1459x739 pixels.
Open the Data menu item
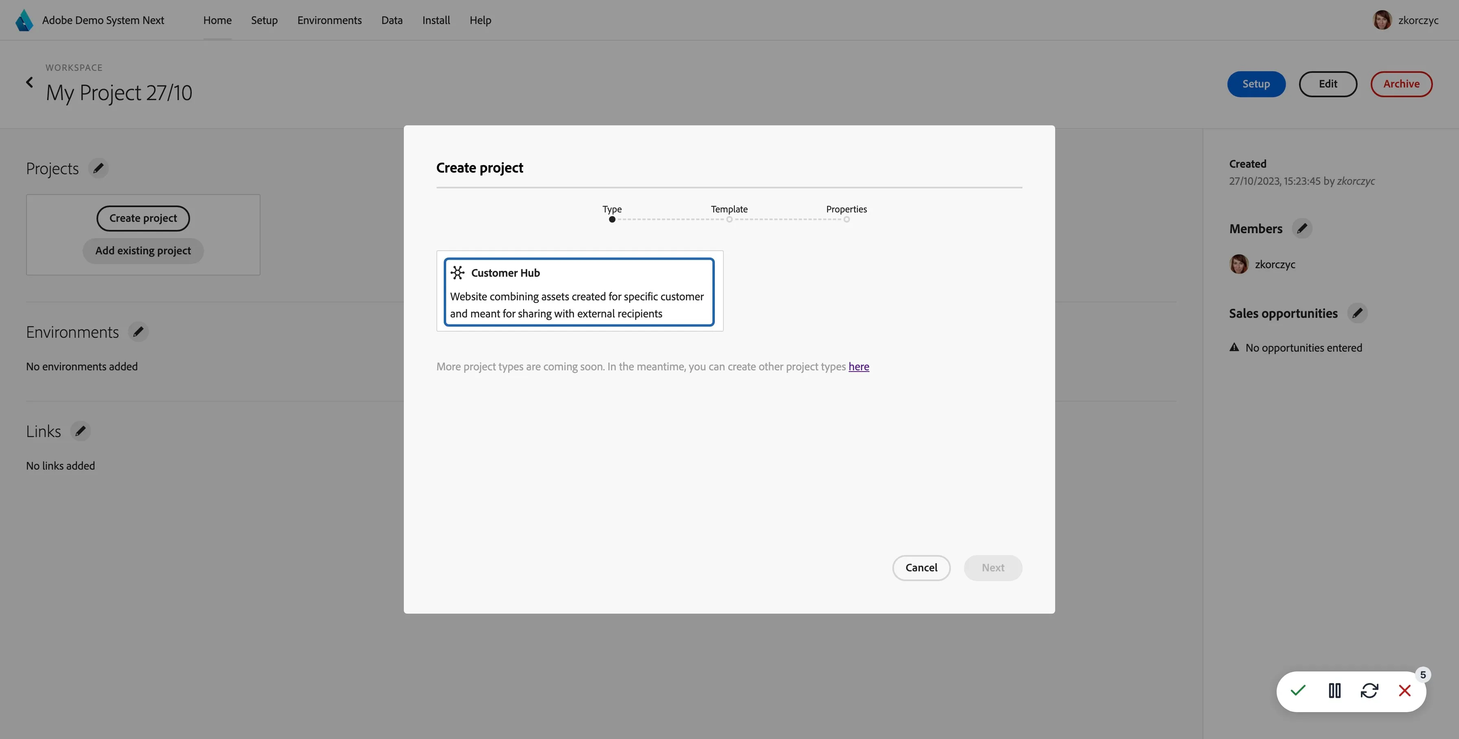pos(391,20)
